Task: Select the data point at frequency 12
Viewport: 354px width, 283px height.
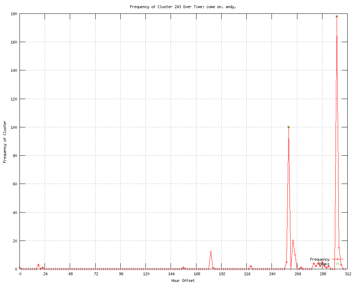Action: coord(211,252)
